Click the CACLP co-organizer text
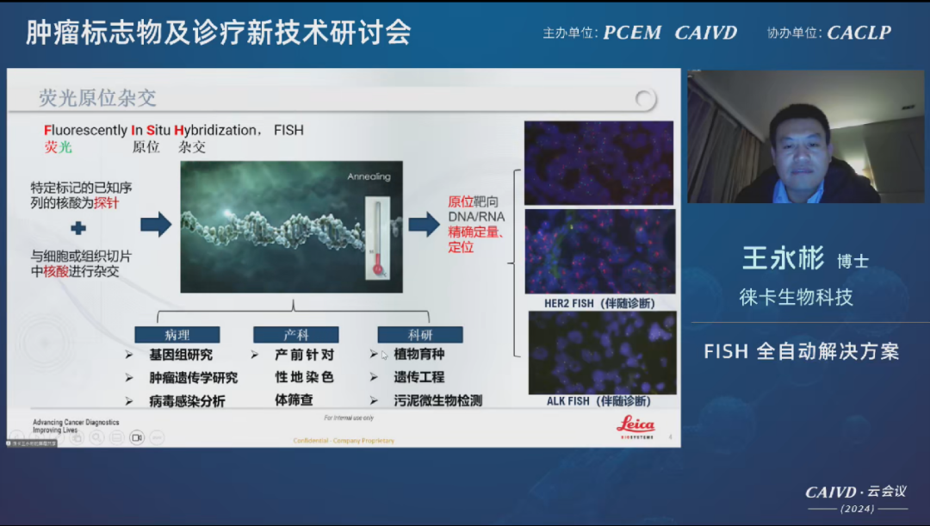 pos(859,33)
